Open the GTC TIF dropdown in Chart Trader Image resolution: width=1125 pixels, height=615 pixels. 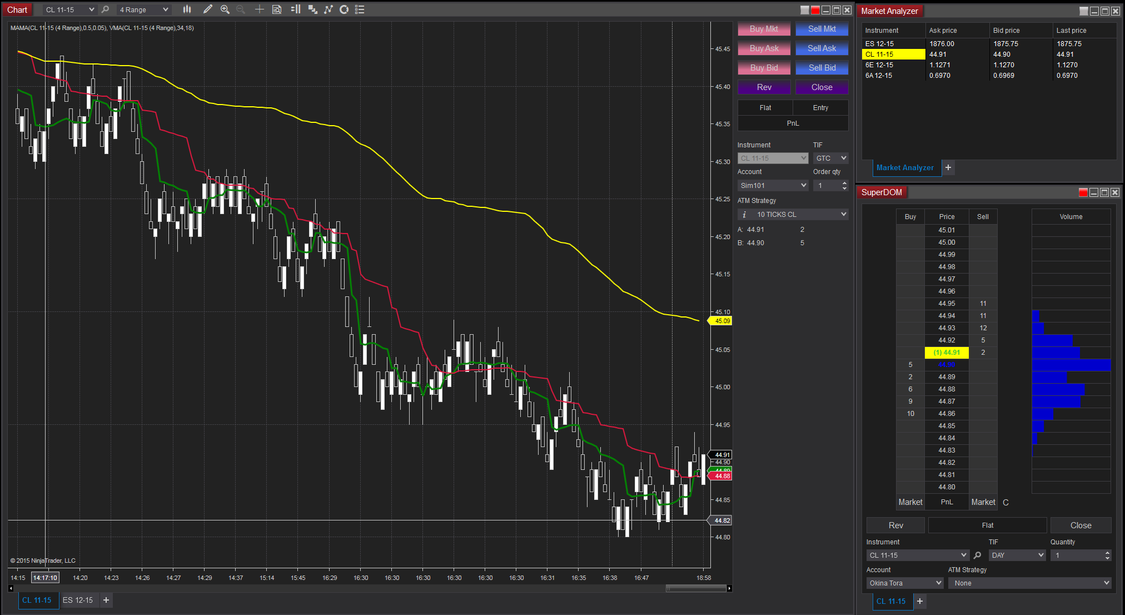click(830, 158)
